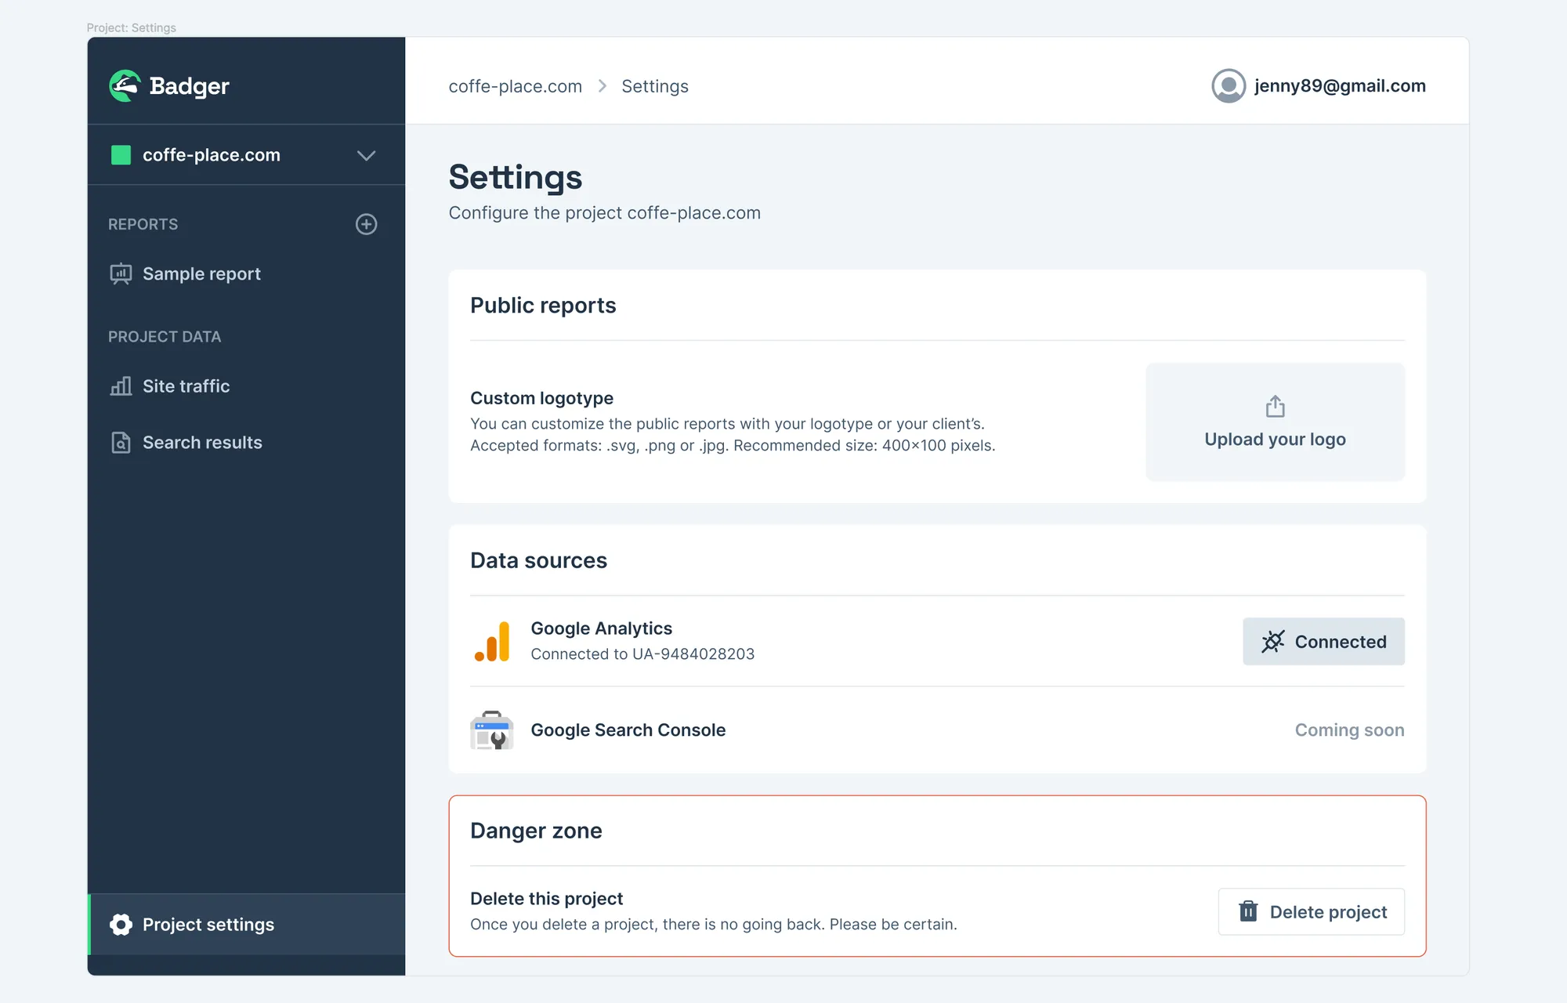Image resolution: width=1567 pixels, height=1003 pixels.
Task: Click the Search results document icon
Action: point(121,443)
